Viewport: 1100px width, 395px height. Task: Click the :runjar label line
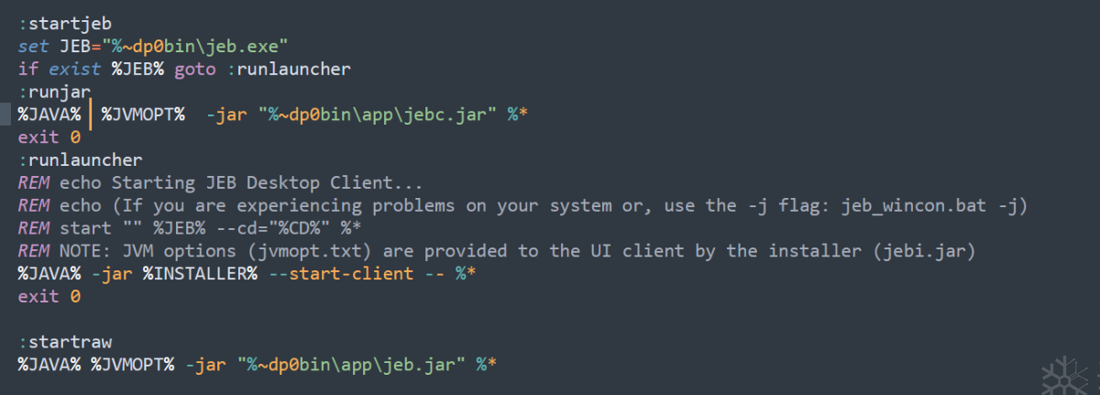pyautogui.click(x=54, y=91)
